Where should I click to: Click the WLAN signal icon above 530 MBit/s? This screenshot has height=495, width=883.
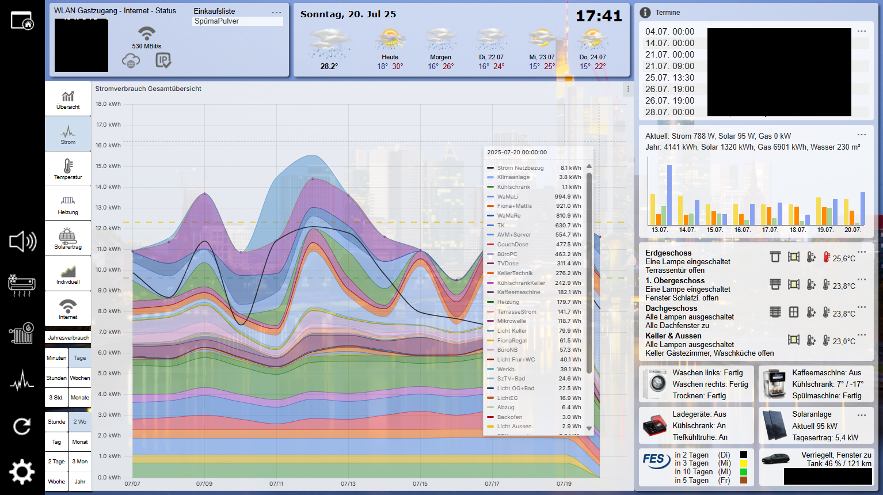click(x=147, y=33)
